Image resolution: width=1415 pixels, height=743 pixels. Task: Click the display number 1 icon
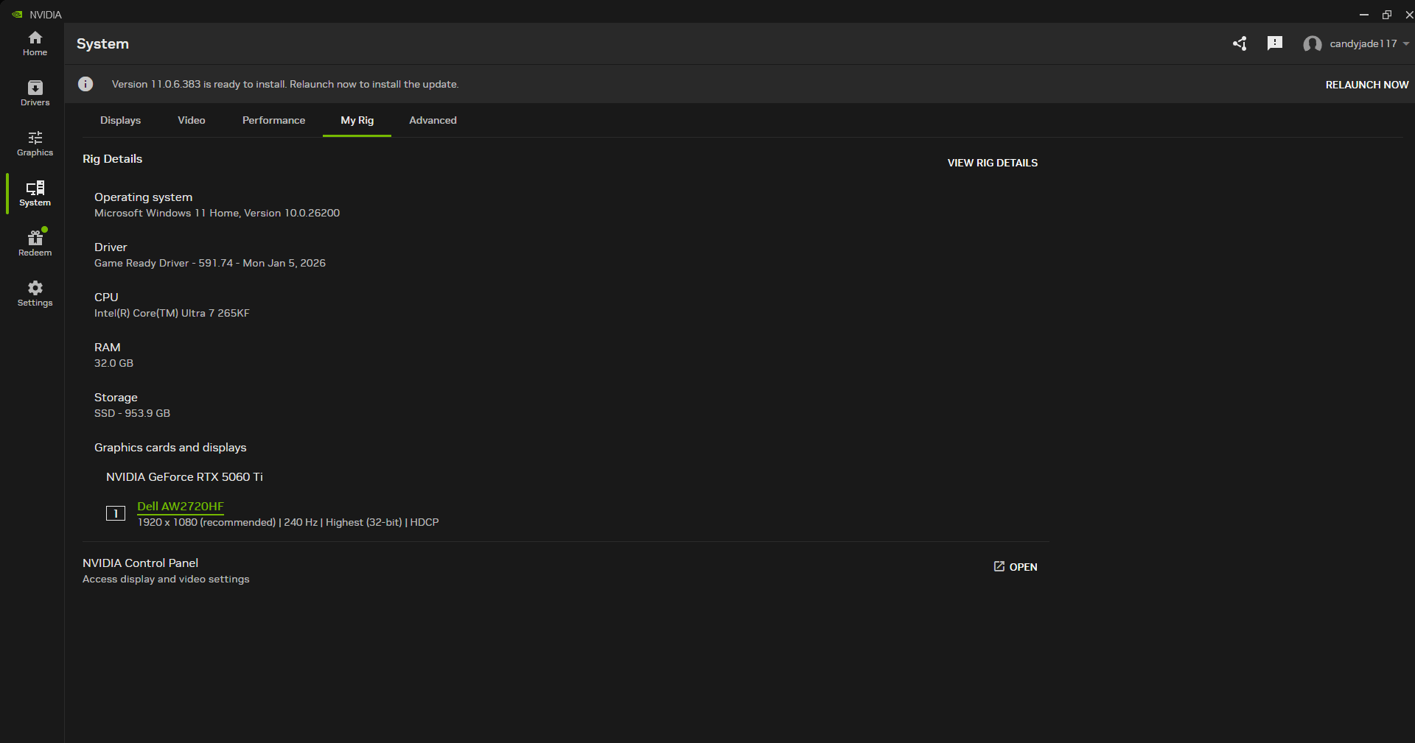coord(116,513)
